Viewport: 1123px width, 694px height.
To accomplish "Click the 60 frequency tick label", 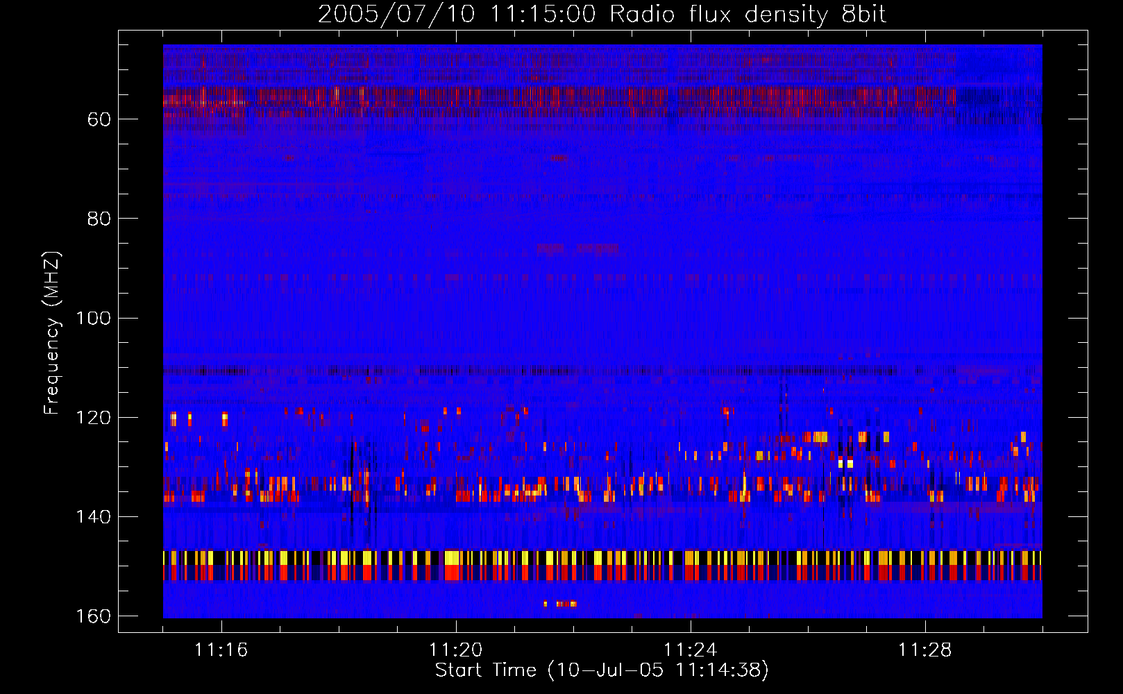I will (x=99, y=119).
